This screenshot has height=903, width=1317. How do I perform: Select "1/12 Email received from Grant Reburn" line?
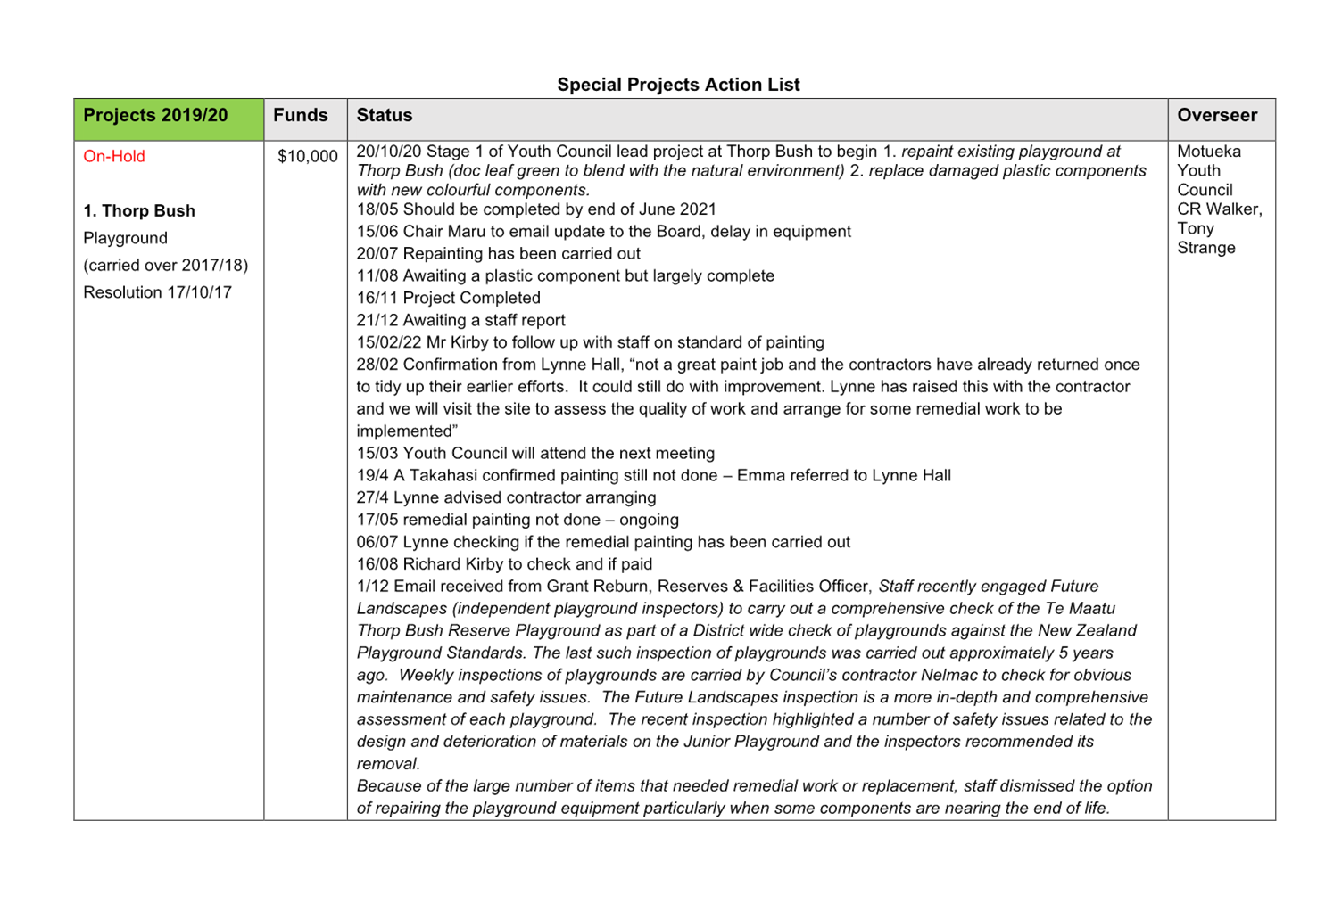(727, 587)
